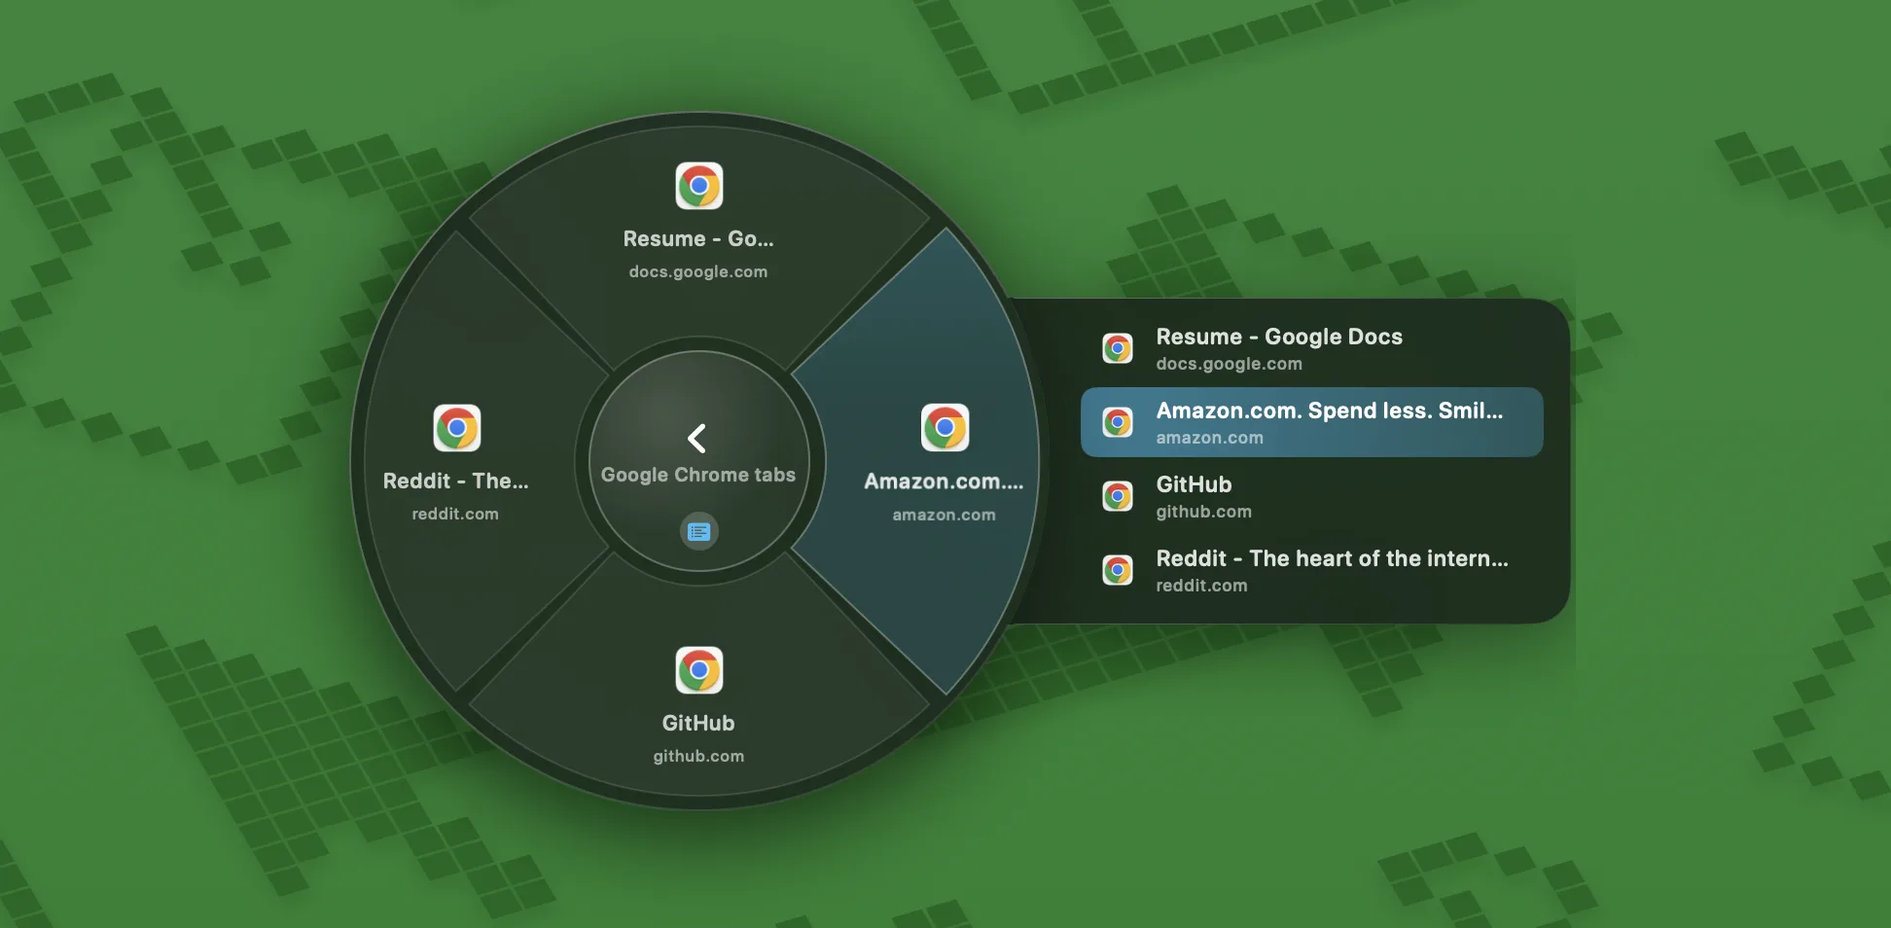Click the Chrome icon beside the highlighted Amazon row
Image resolution: width=1891 pixels, height=928 pixels.
click(x=1118, y=422)
